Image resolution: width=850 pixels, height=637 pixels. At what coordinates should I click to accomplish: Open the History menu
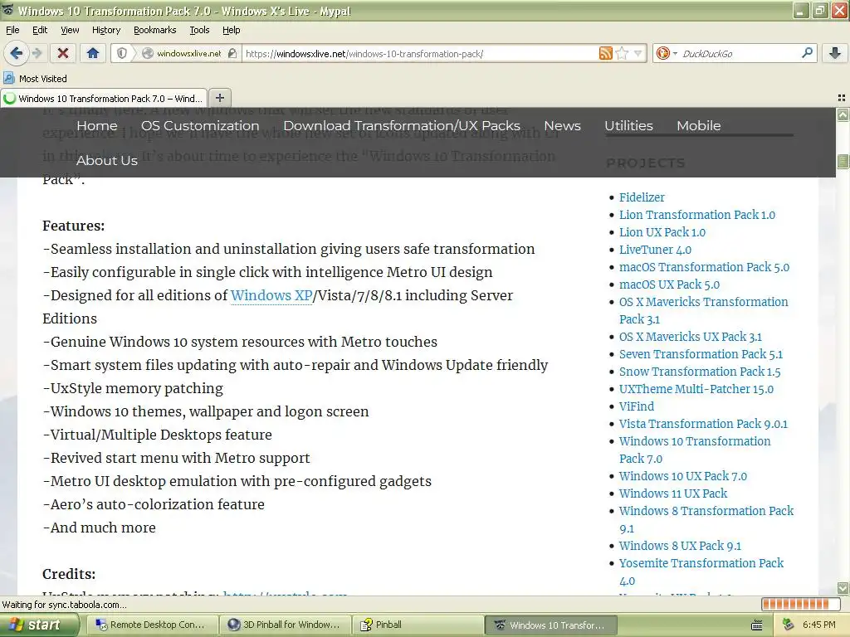pos(105,30)
